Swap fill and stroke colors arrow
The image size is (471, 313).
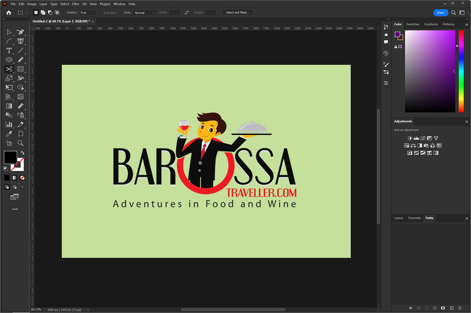coord(22,153)
